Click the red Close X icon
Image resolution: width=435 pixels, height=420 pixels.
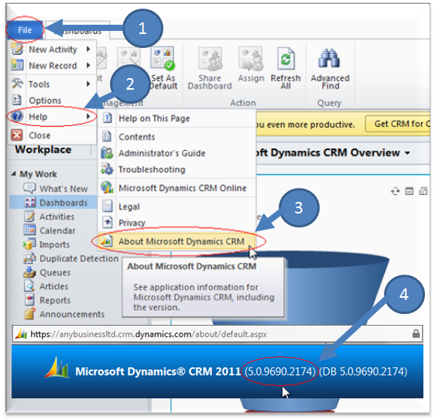(x=17, y=135)
